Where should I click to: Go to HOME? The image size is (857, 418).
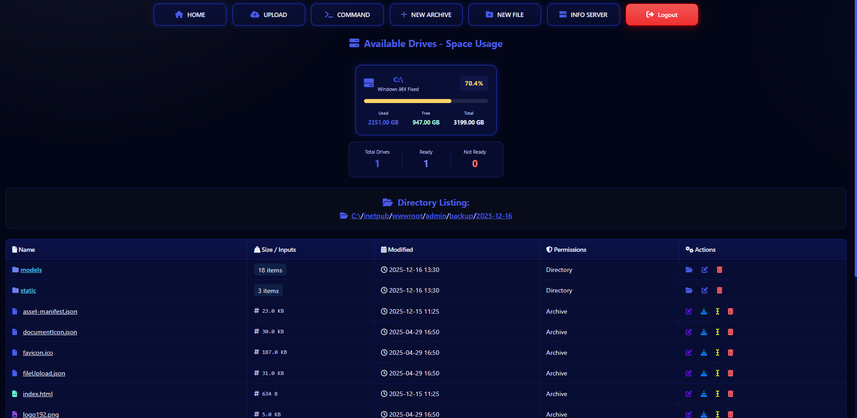tap(190, 15)
